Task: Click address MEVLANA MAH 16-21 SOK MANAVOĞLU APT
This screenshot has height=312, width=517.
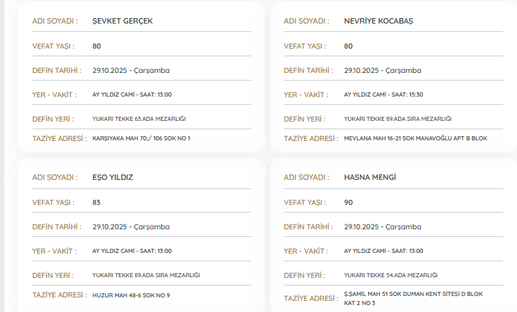Action: tap(415, 138)
